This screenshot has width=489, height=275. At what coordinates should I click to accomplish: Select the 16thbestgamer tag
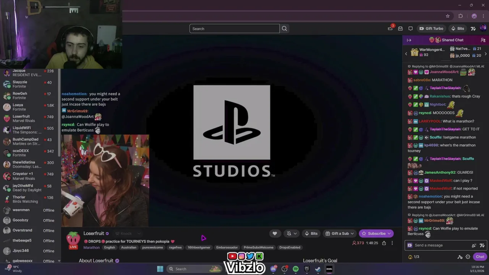click(x=199, y=247)
